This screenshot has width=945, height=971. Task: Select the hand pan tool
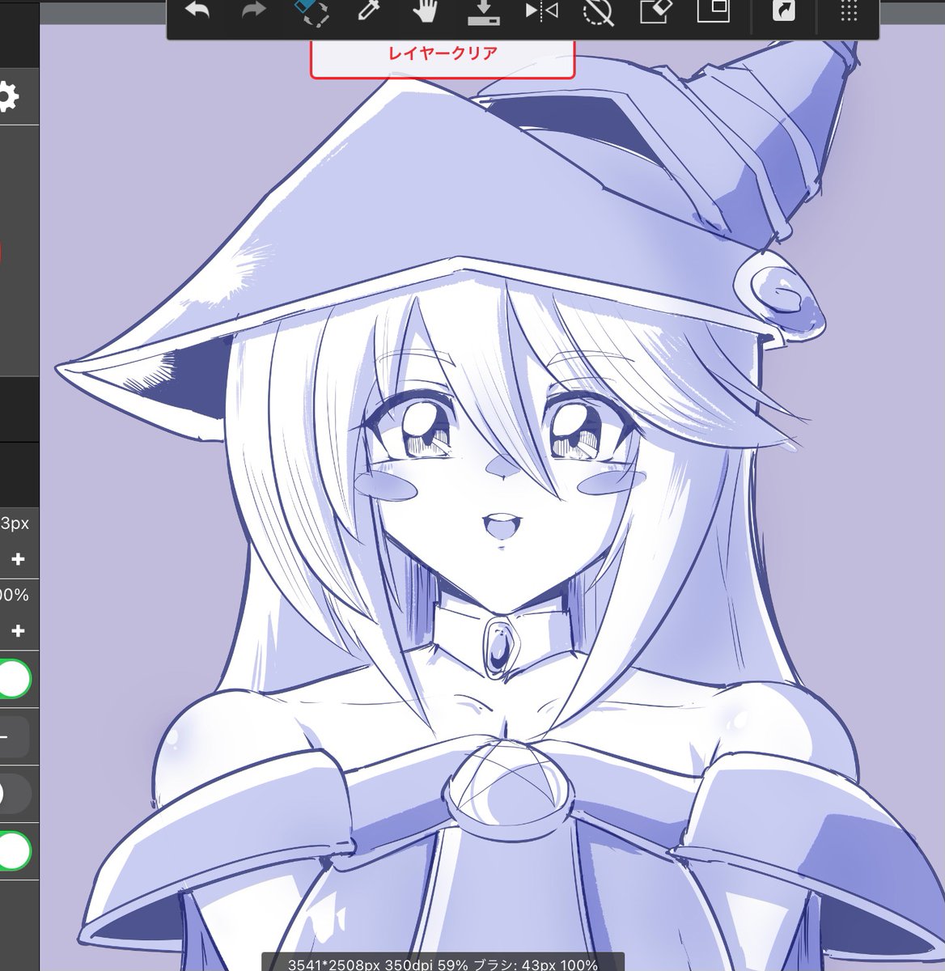click(426, 11)
